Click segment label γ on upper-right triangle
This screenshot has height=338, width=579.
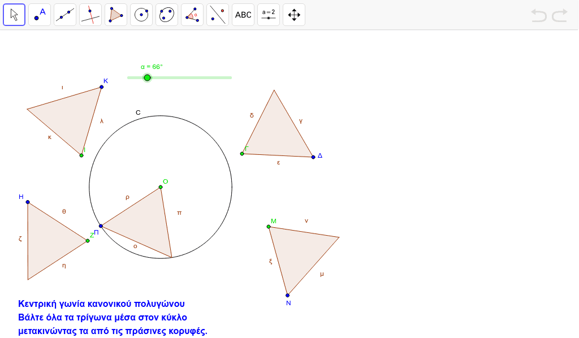(x=301, y=120)
